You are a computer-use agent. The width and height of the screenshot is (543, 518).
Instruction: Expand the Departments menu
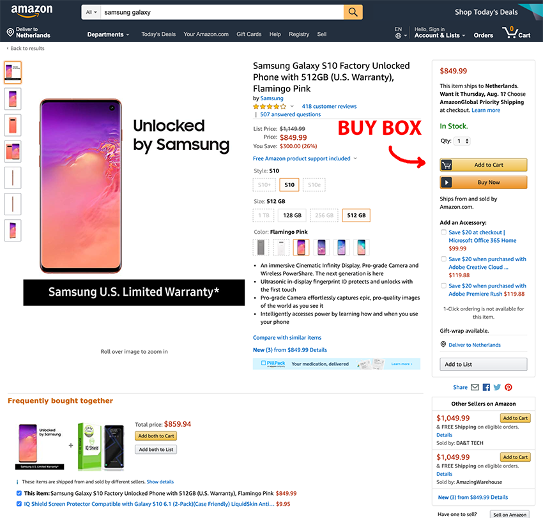click(x=108, y=34)
